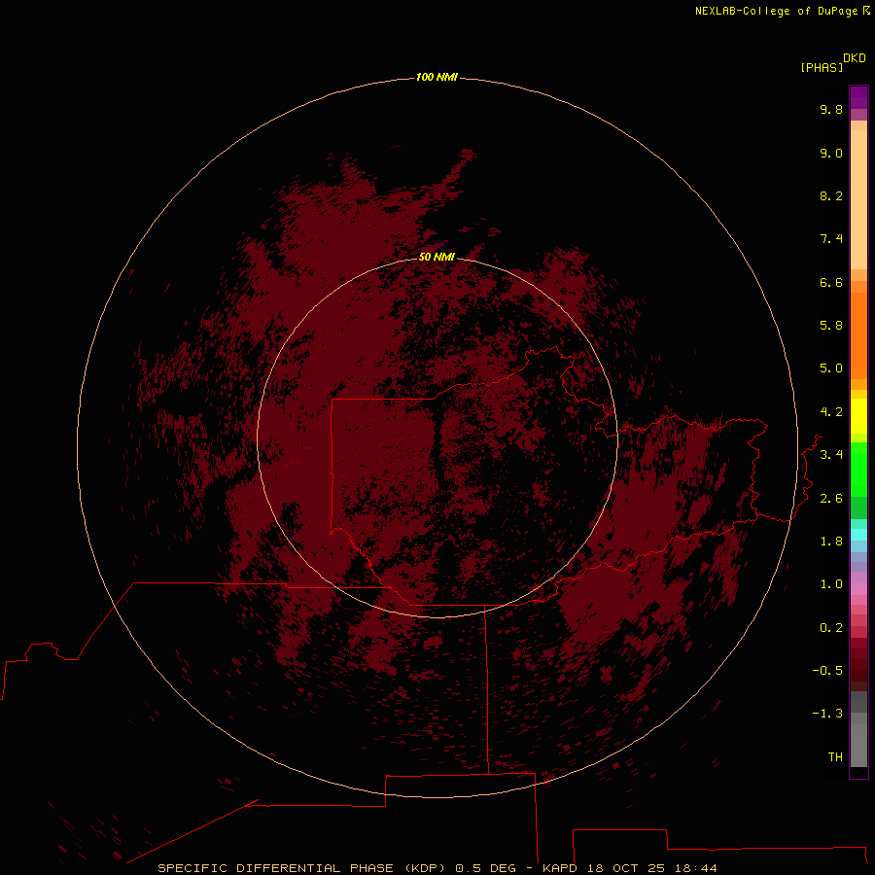Click the pink color bar segment

tap(858, 589)
